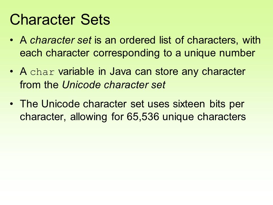Viewport: 273px width, 205px height.
Task: Click the word "with" ending first line
Action: [251, 40]
